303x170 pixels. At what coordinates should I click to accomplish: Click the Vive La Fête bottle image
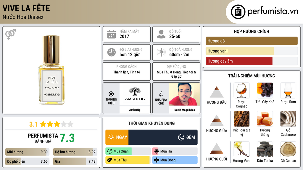coord(51,70)
